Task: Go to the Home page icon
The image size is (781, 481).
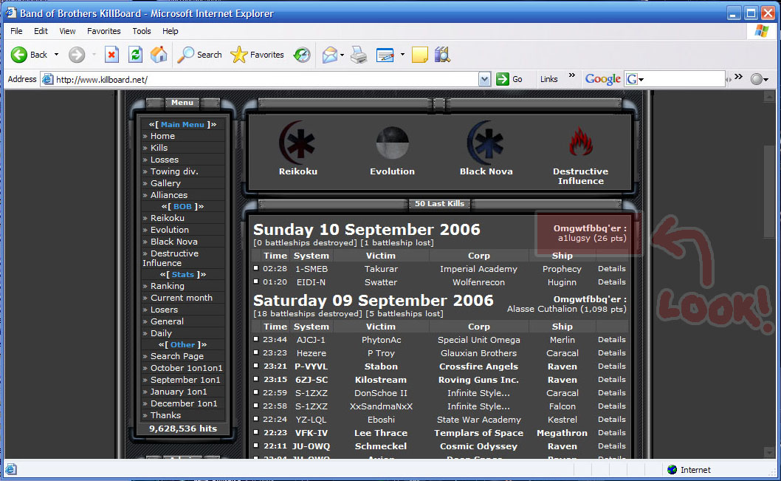Action: tap(159, 55)
